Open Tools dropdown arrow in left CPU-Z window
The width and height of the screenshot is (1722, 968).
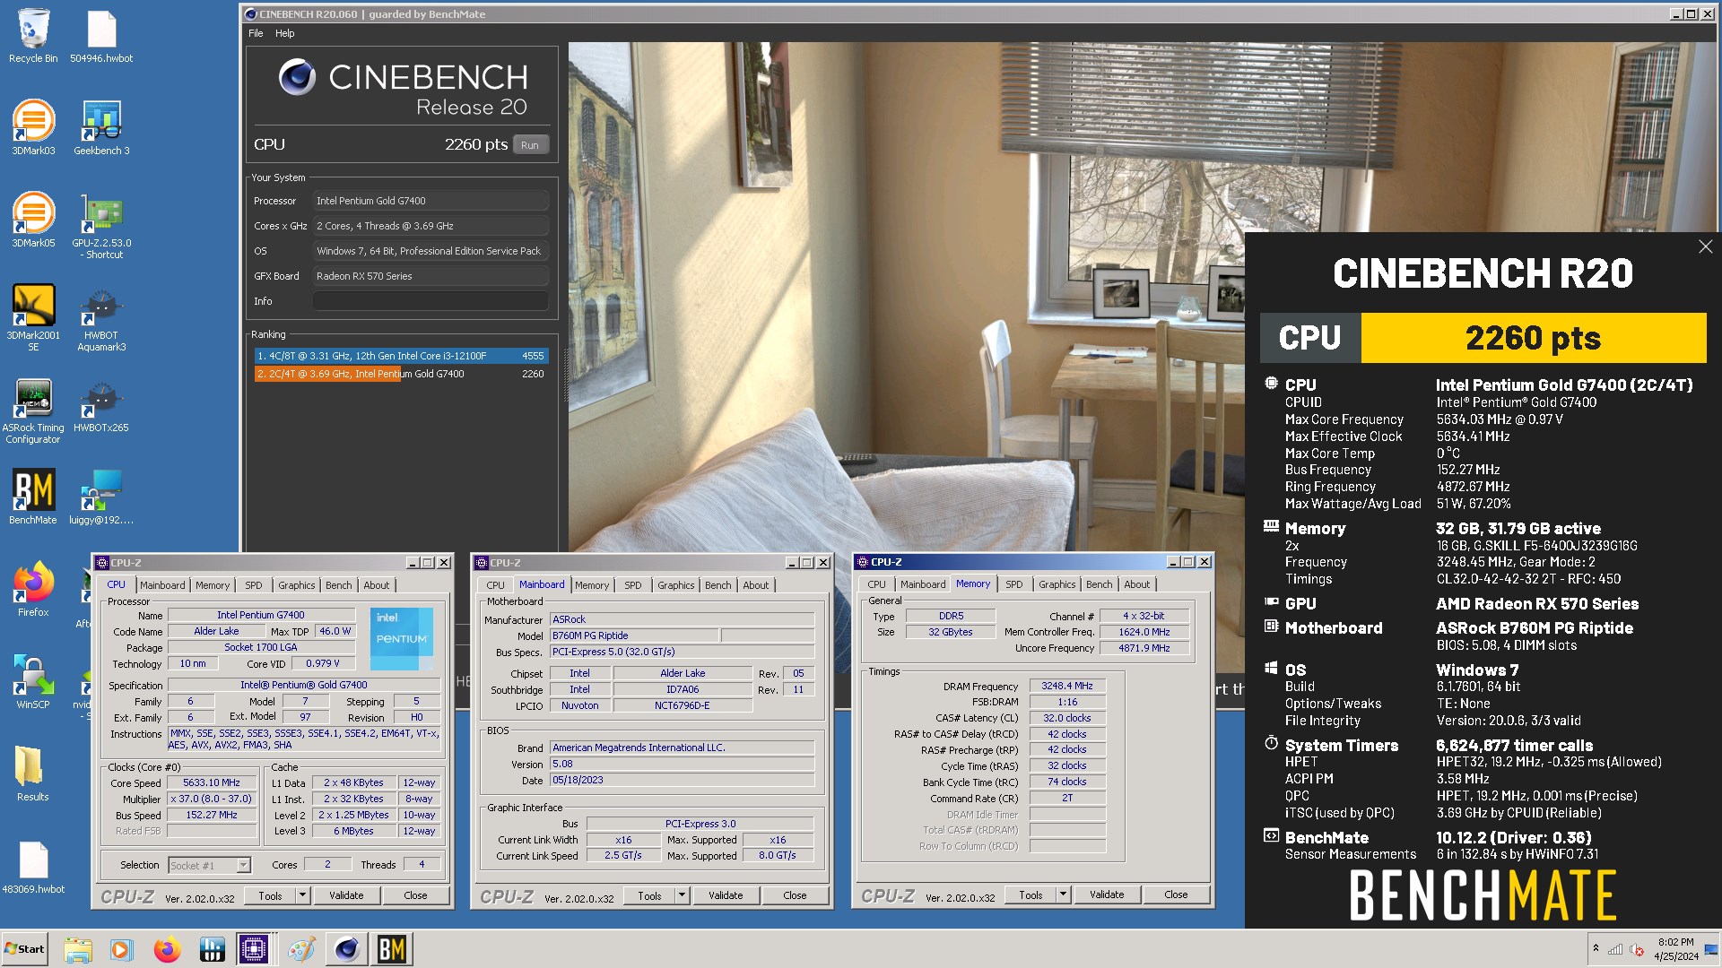point(302,895)
